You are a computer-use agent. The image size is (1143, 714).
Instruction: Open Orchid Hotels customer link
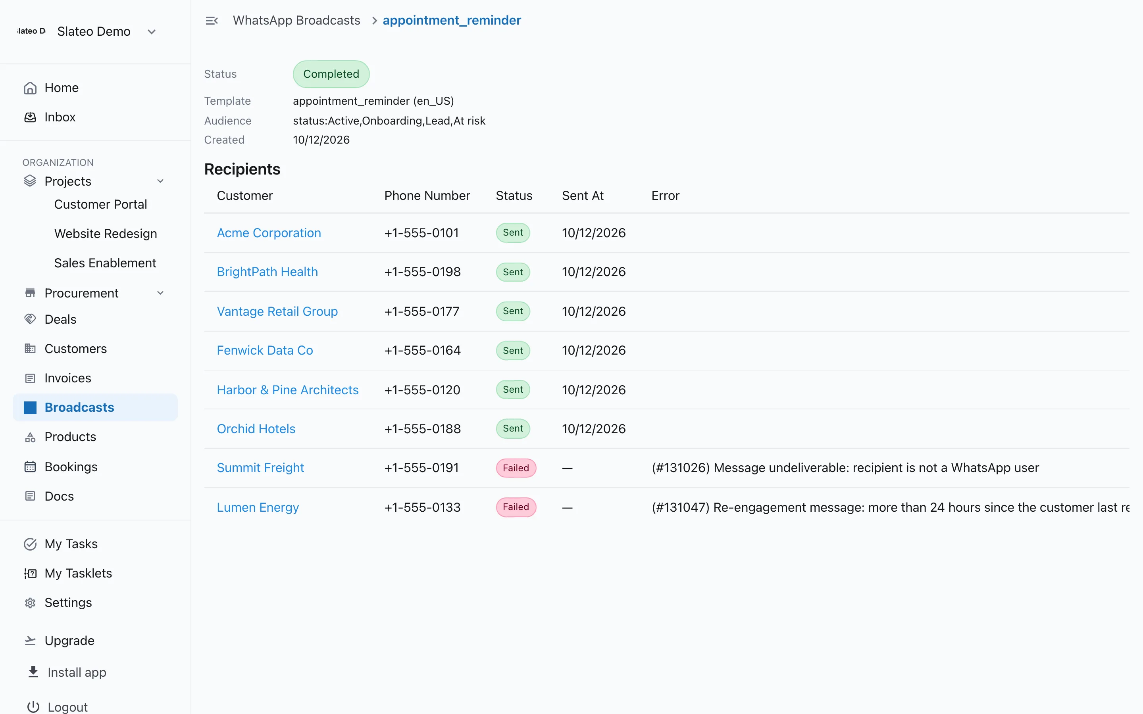pos(256,429)
